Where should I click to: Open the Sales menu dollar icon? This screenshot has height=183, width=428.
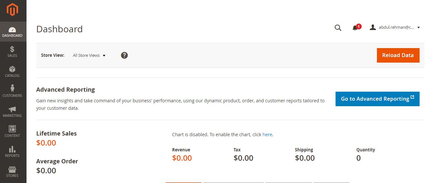click(12, 49)
